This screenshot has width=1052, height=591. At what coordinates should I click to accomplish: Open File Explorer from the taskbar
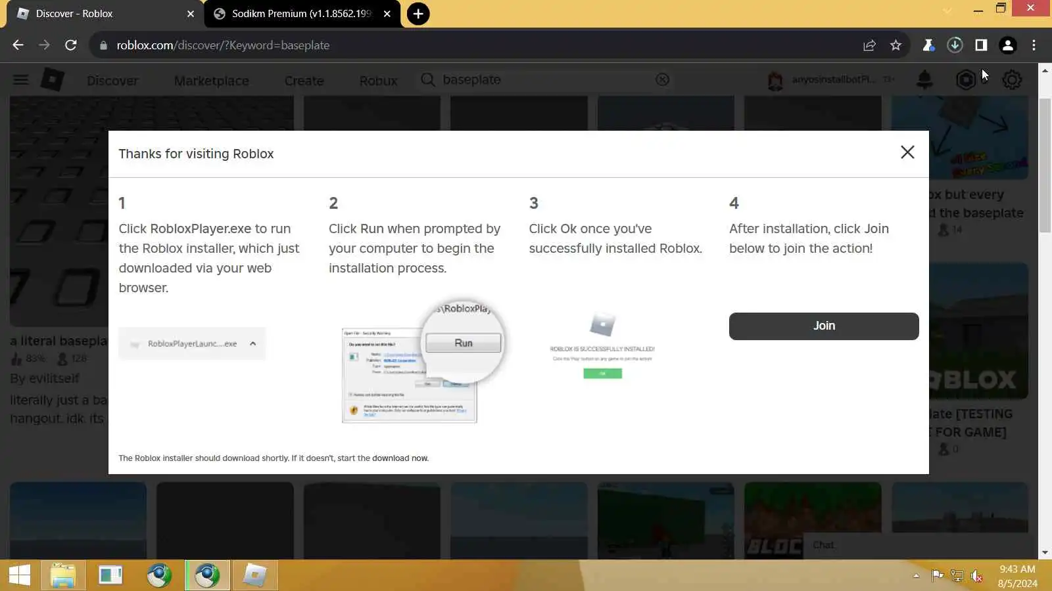click(x=63, y=576)
